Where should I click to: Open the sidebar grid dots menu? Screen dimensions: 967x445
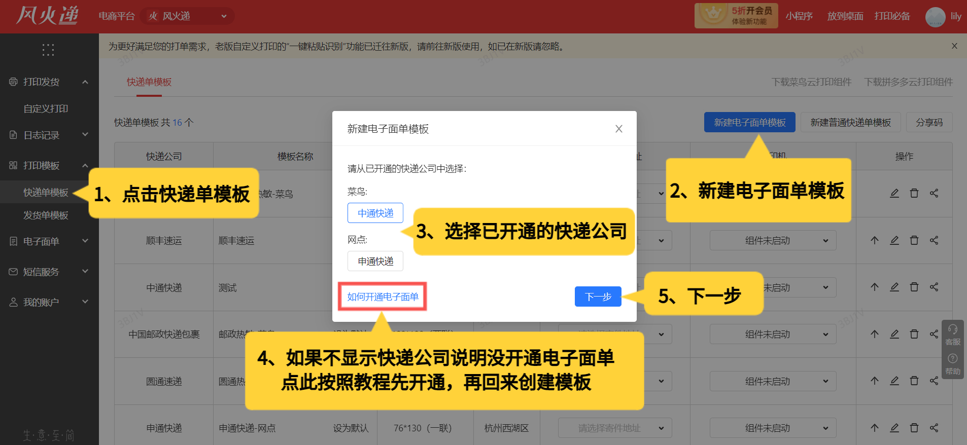48,50
